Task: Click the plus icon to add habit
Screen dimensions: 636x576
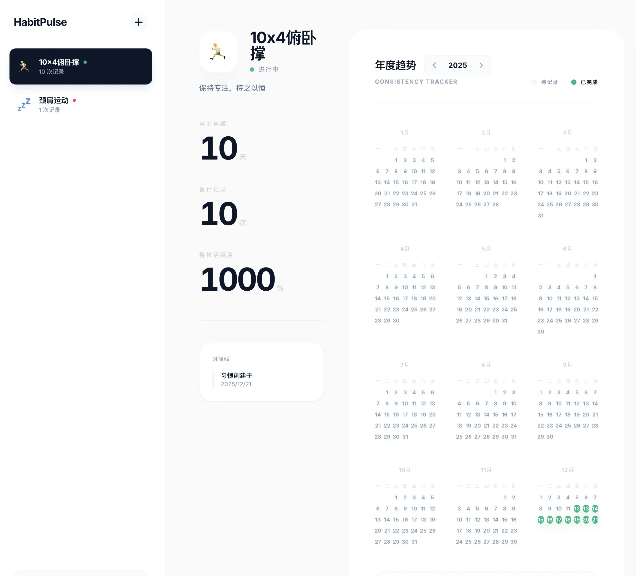Action: 138,22
